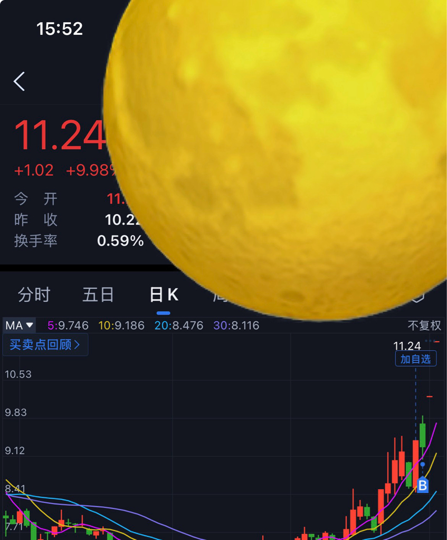Tap the 15:52 status bar clock

coord(60,28)
